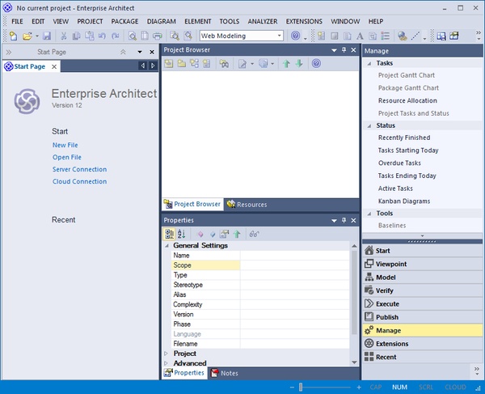Click the green up arrow in Project Browser

click(x=286, y=63)
